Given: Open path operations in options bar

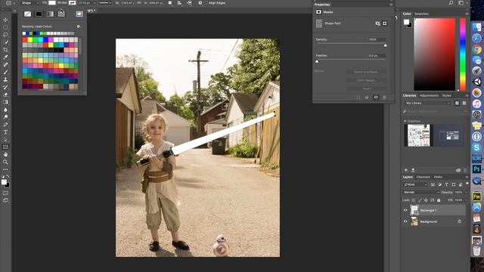Looking at the screenshot, I should (170, 3).
